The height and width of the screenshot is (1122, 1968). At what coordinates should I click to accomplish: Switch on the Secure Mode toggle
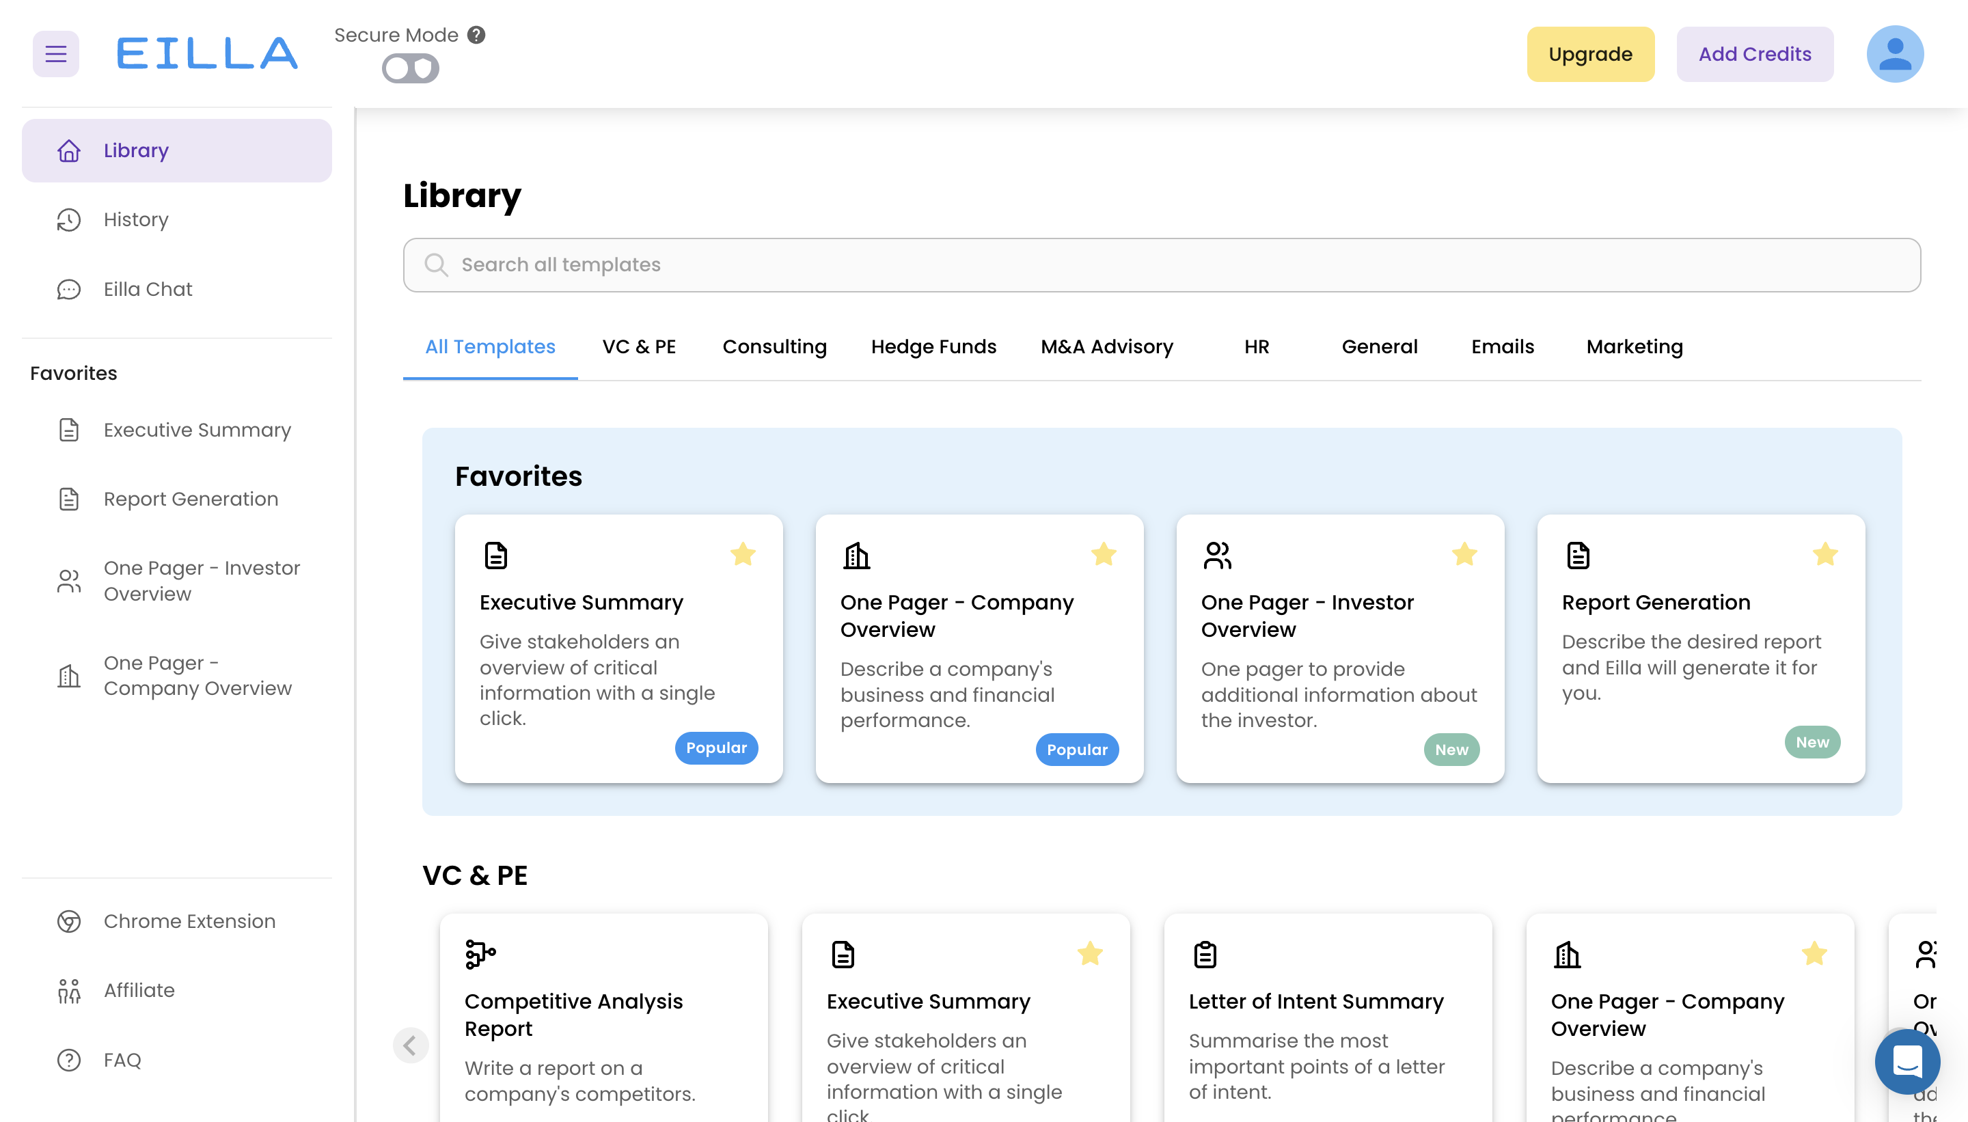pos(411,68)
